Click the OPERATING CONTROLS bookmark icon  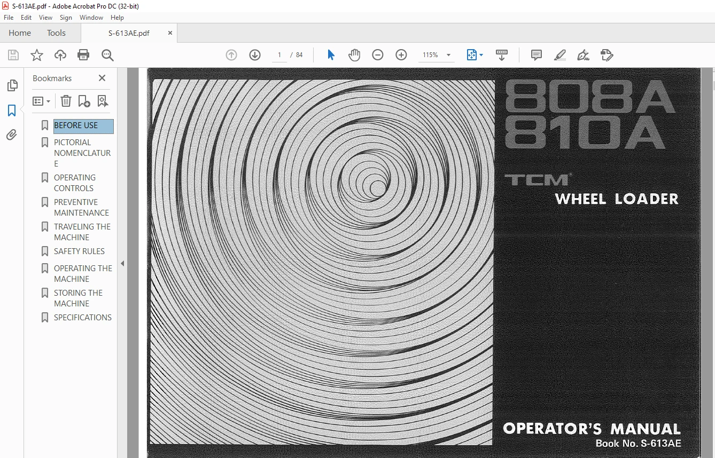point(45,178)
